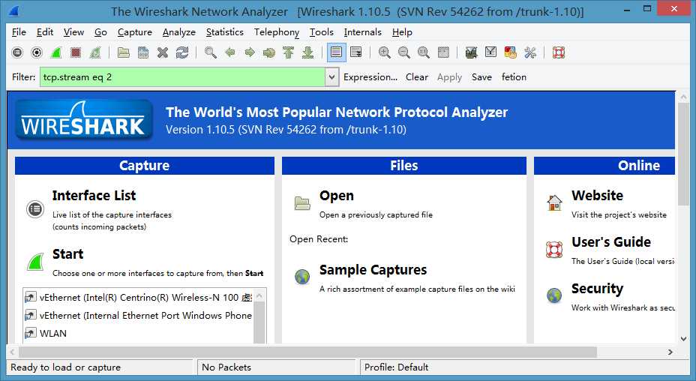Image resolution: width=696 pixels, height=381 pixels.
Task: Toggle packet list colorize button
Action: pos(337,52)
